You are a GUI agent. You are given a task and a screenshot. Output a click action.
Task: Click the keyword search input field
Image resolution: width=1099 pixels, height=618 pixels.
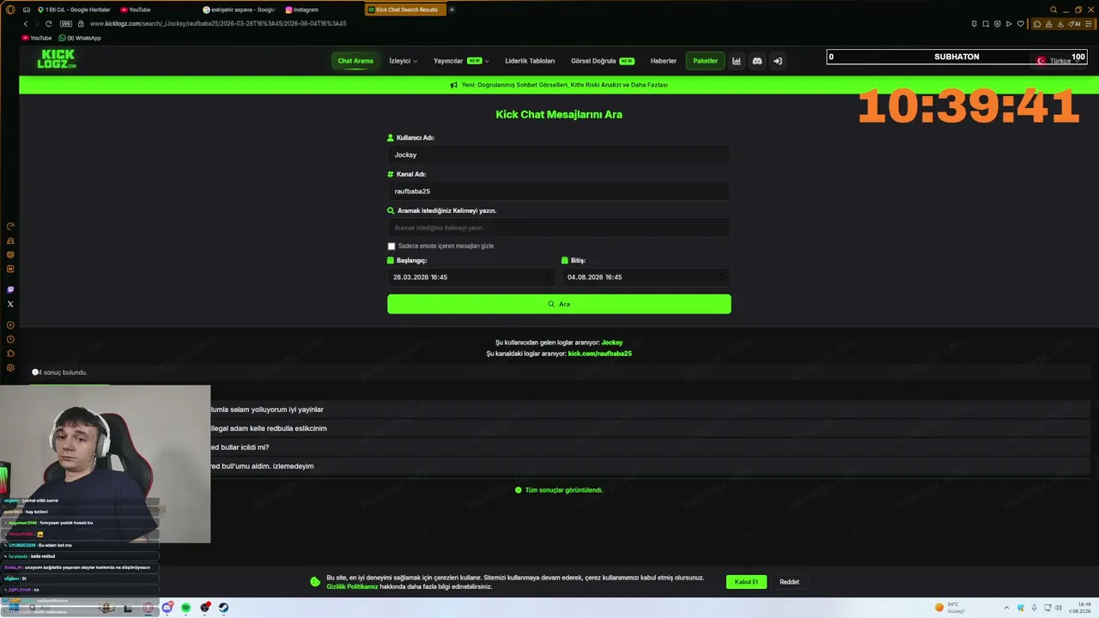[559, 227]
